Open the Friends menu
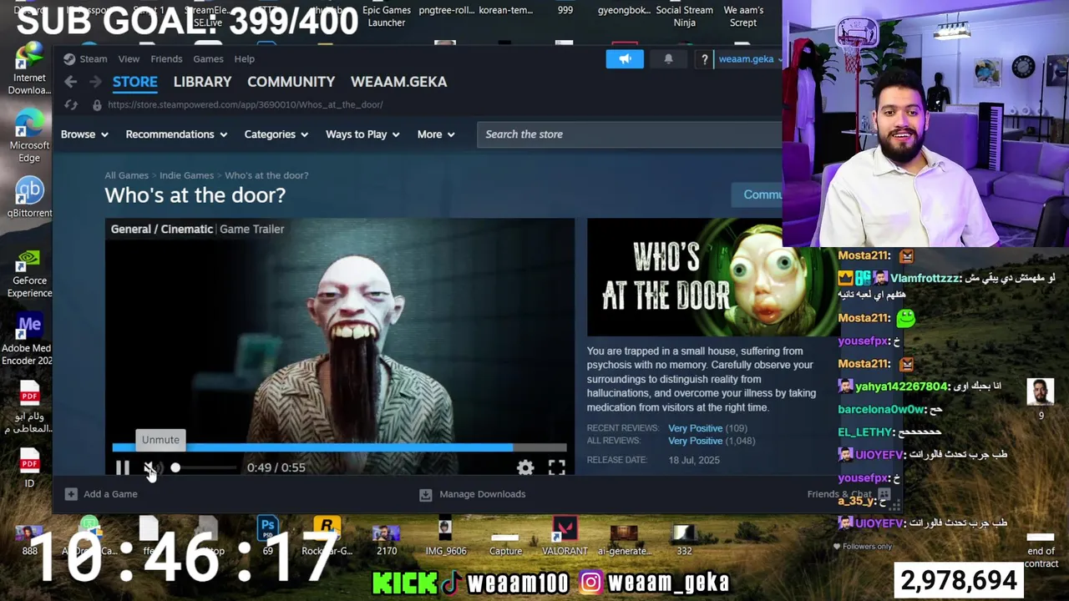 click(166, 58)
